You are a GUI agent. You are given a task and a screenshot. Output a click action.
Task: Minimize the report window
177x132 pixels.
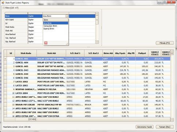pyautogui.click(x=159, y=2)
